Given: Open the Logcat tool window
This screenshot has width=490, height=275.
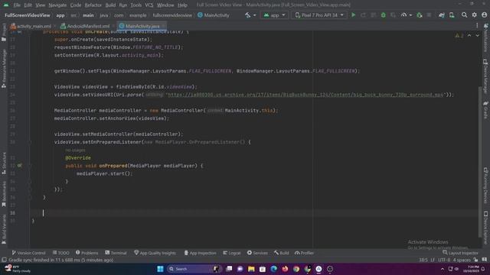Looking at the screenshot, I should point(231,253).
